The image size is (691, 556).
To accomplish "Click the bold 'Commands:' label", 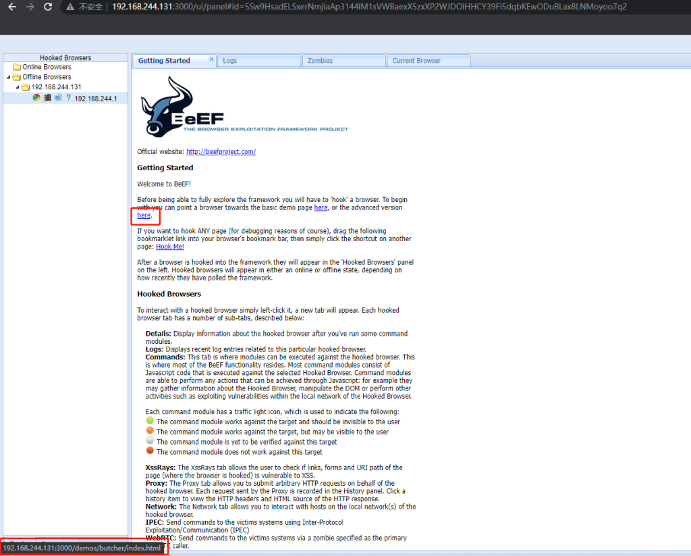I will tap(165, 357).
